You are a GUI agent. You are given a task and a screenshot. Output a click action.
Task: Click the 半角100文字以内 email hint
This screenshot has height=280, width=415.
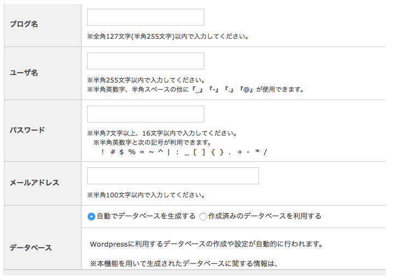tap(146, 195)
